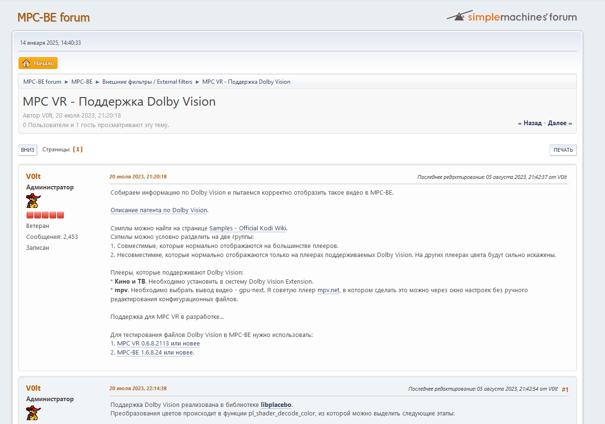Click the MPC-BE forum title logo

[53, 18]
